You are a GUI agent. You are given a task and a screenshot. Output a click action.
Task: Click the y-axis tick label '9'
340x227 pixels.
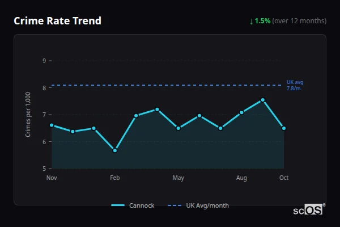pyautogui.click(x=44, y=61)
